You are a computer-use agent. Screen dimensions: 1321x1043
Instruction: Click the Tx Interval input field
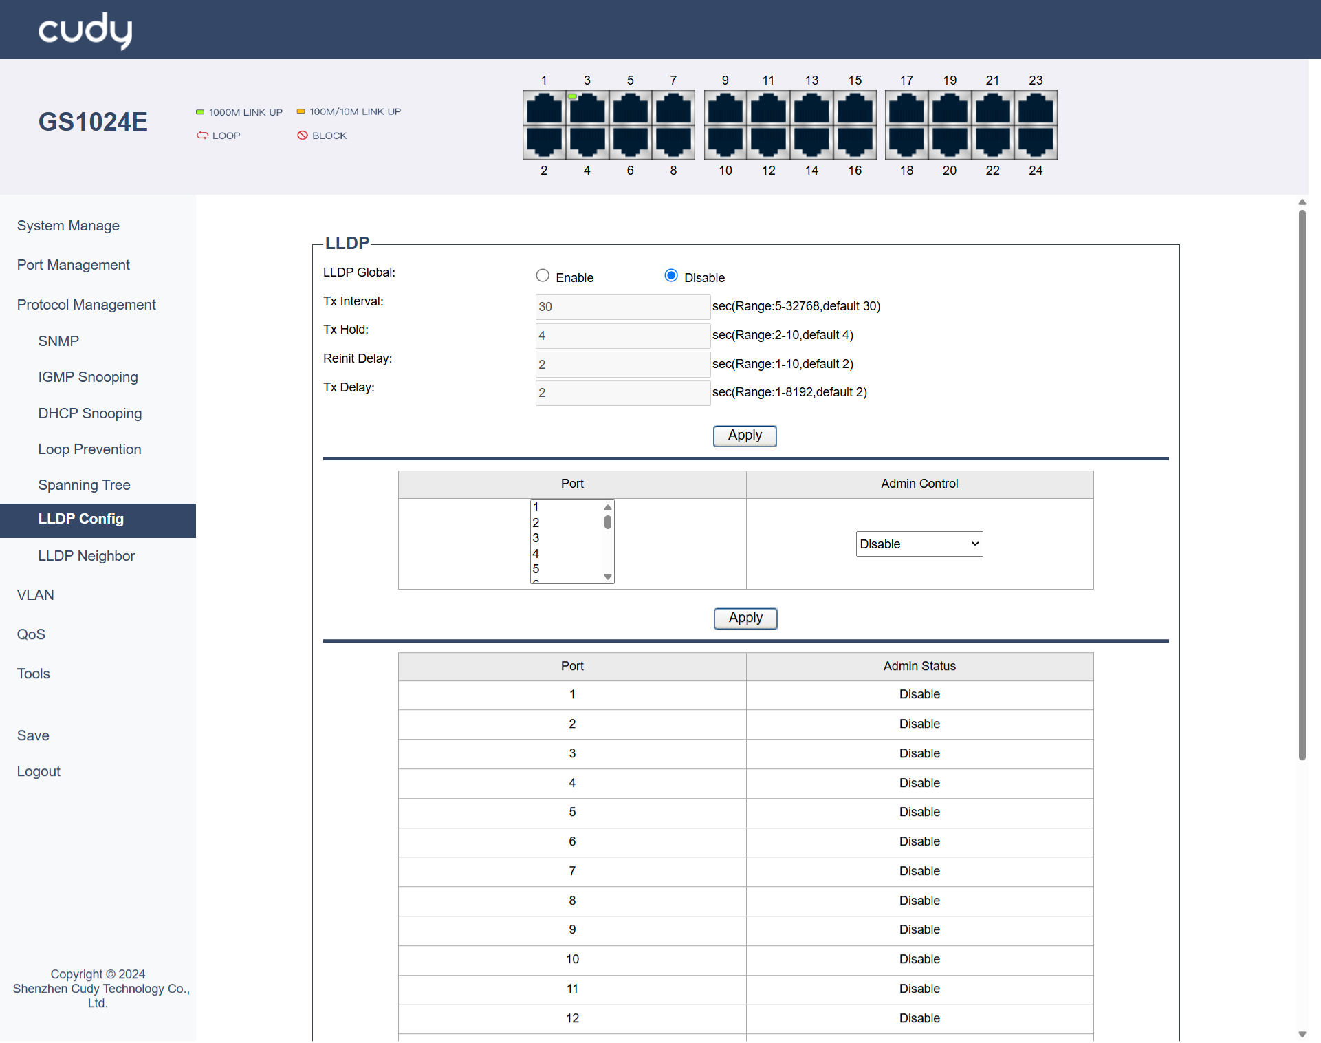click(x=622, y=307)
